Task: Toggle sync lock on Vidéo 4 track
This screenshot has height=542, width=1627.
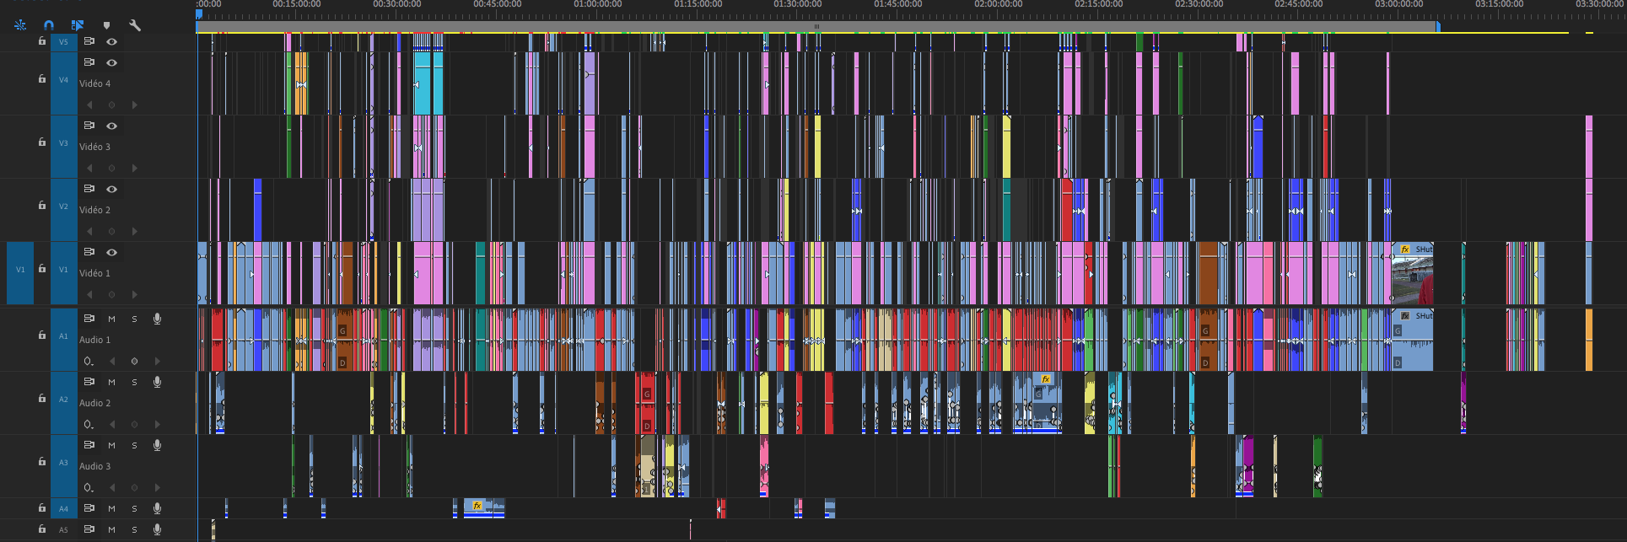Action: (89, 62)
